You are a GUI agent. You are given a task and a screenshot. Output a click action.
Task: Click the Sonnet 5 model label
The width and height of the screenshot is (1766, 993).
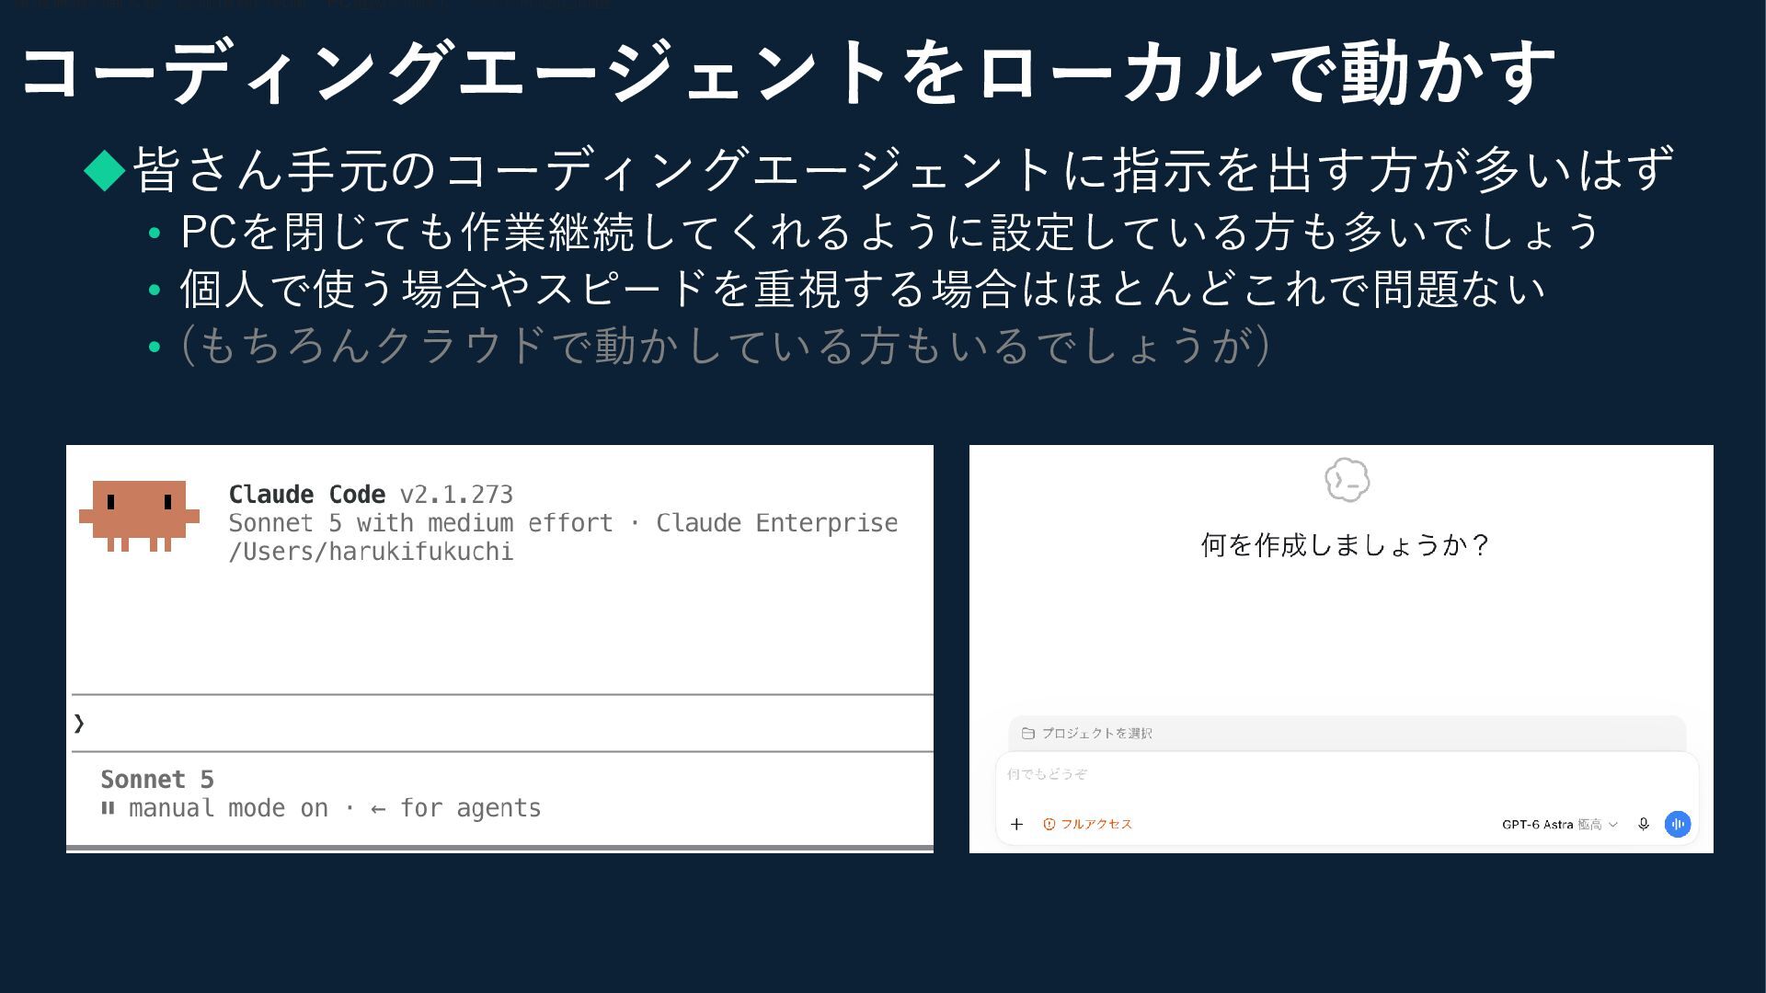[157, 780]
